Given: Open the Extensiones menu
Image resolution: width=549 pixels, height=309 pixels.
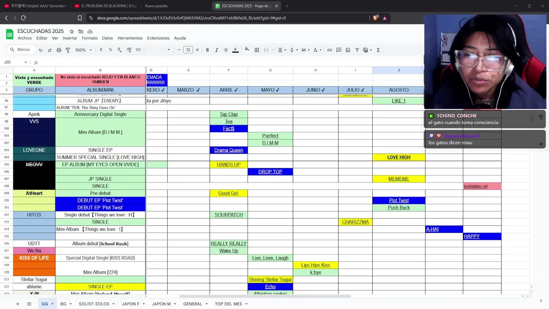Looking at the screenshot, I should 158,38.
